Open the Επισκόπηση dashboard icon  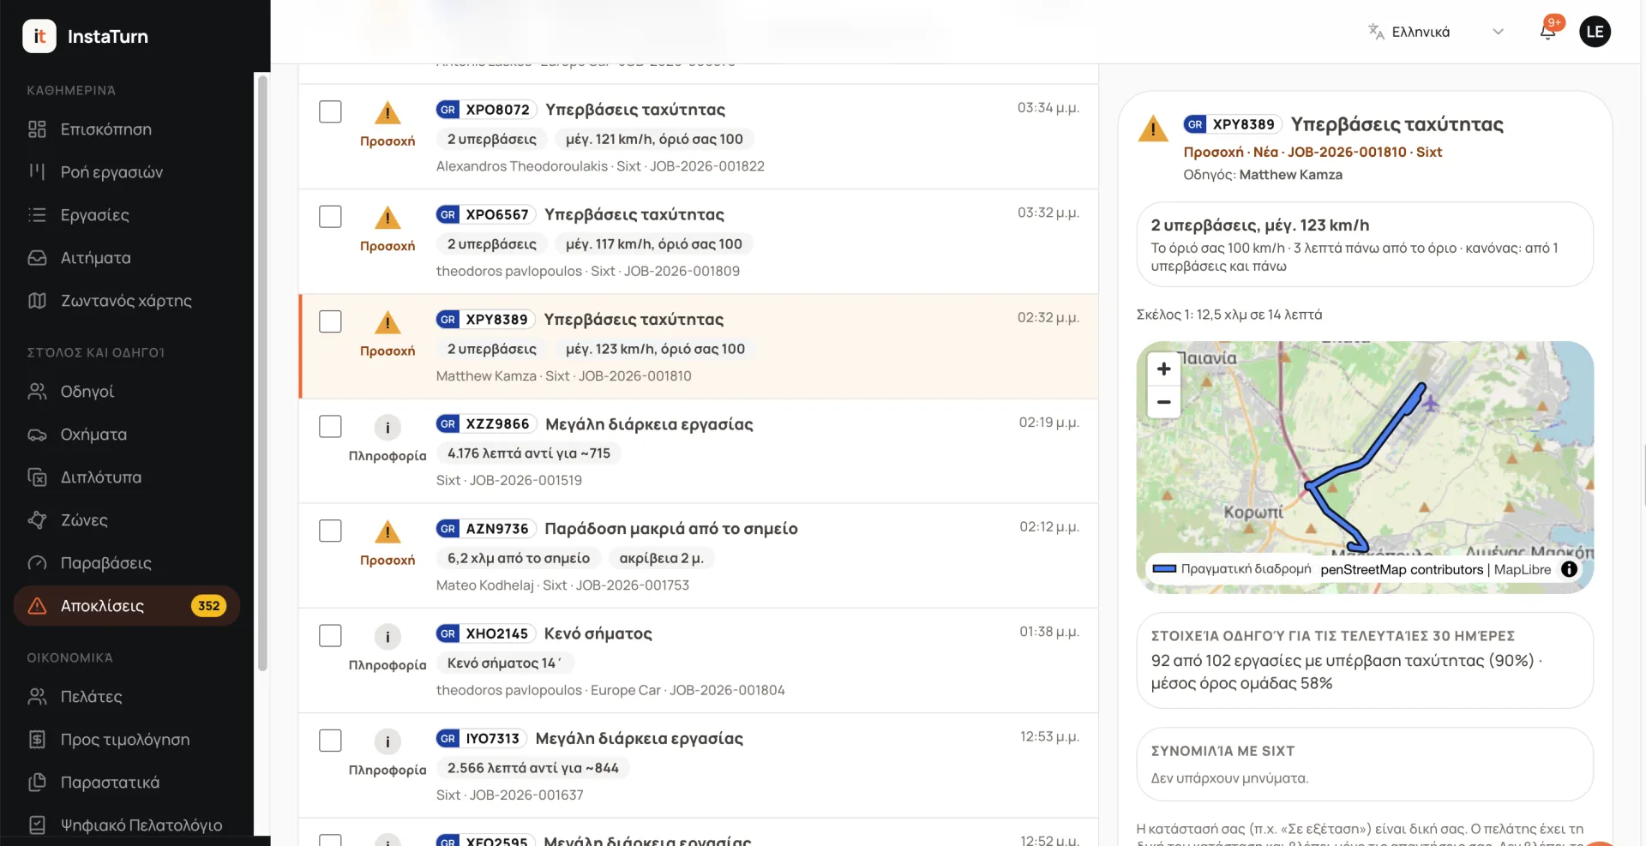click(37, 129)
